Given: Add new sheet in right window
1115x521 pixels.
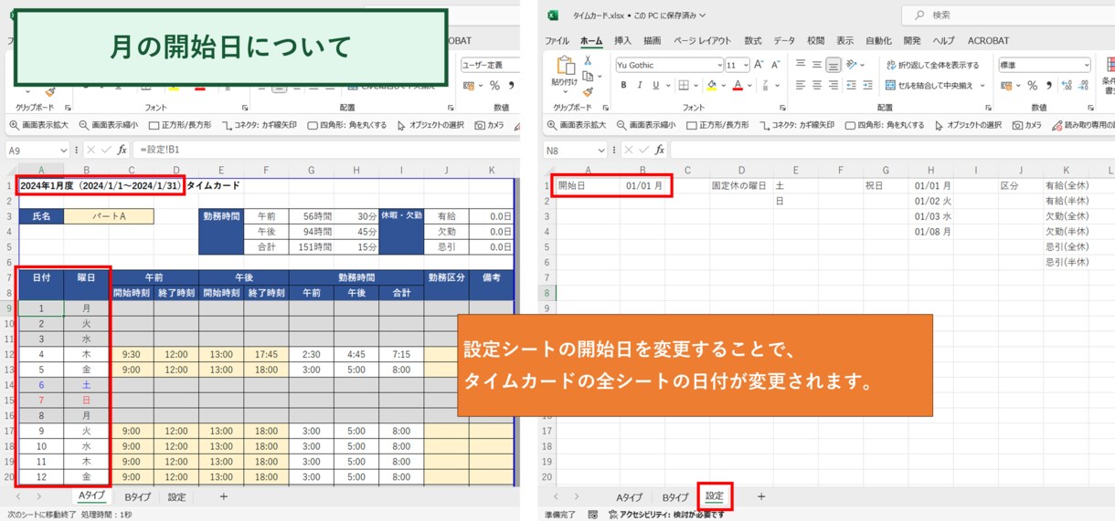Looking at the screenshot, I should pos(760,497).
